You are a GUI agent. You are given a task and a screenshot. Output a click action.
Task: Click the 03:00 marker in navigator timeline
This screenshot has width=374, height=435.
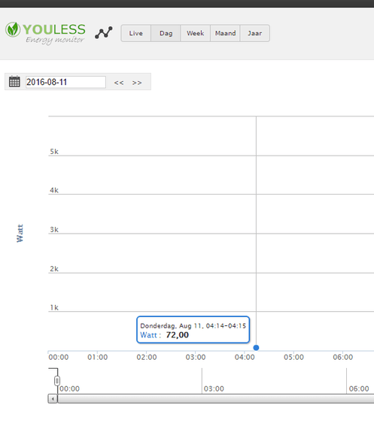tap(214, 388)
